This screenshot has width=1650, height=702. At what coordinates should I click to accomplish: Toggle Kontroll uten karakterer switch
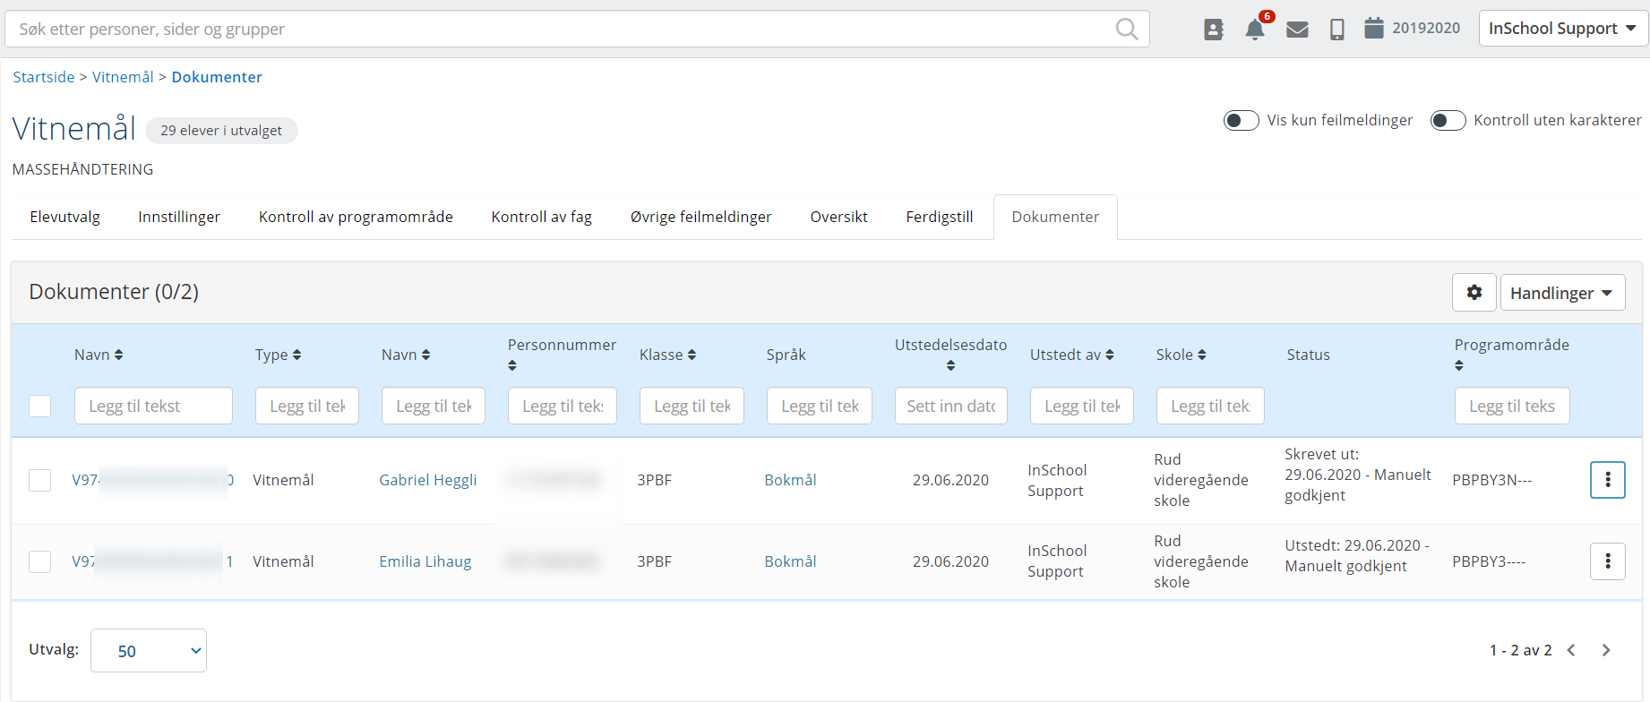tap(1448, 120)
